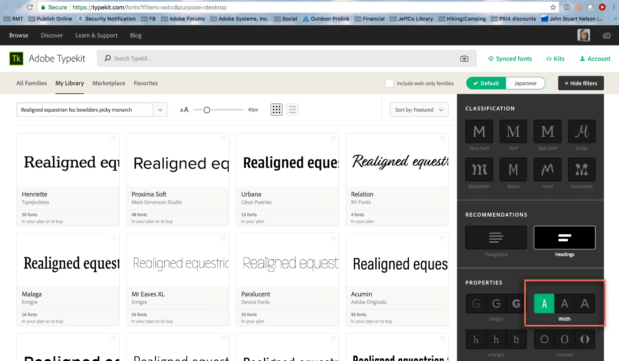The width and height of the screenshot is (619, 361).
Task: Select regular weight G filter
Action: pyautogui.click(x=496, y=304)
